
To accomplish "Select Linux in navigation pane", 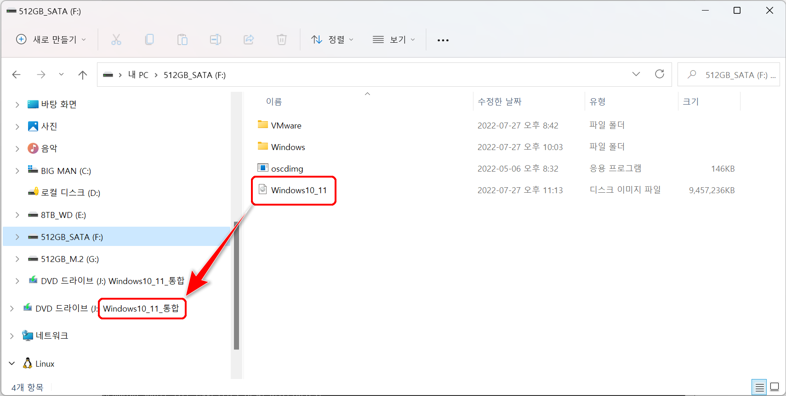I will [x=45, y=363].
